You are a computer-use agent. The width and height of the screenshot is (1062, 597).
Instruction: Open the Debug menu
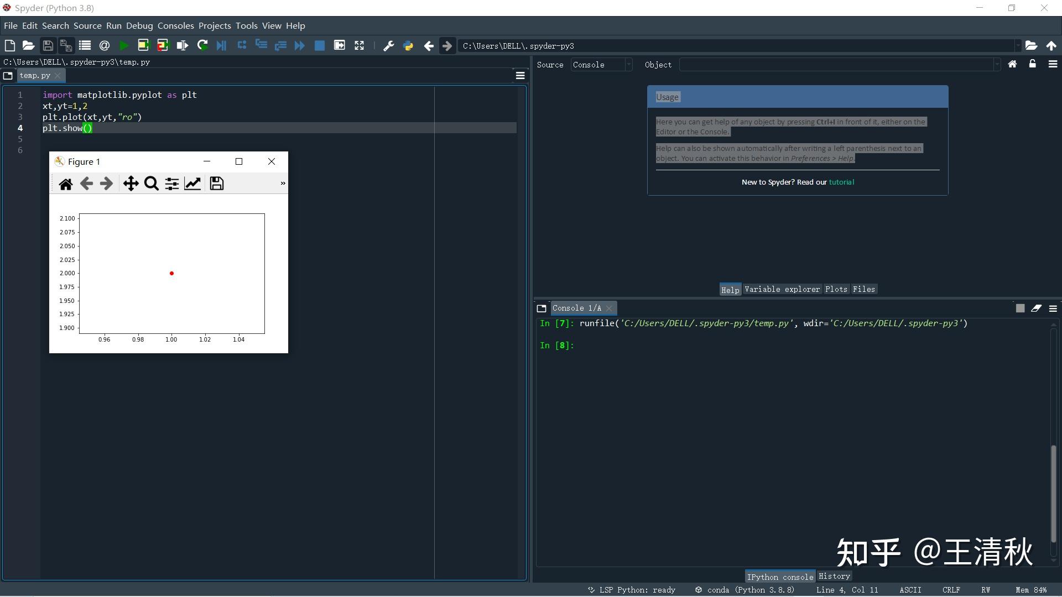(139, 25)
